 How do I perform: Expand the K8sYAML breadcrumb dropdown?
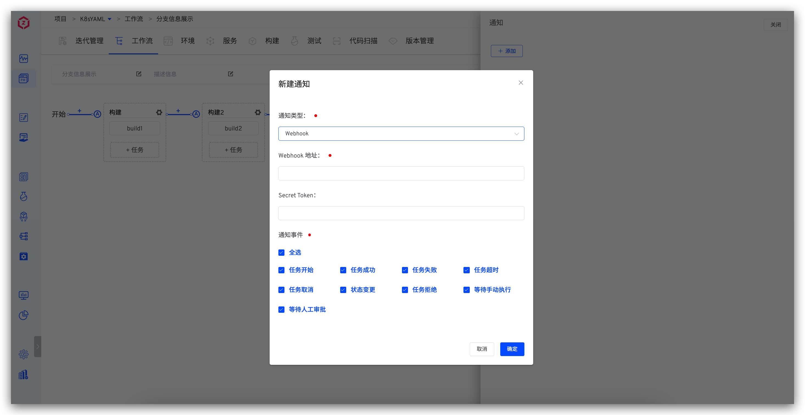click(109, 19)
